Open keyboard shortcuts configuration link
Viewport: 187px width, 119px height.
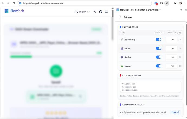(x=175, y=112)
